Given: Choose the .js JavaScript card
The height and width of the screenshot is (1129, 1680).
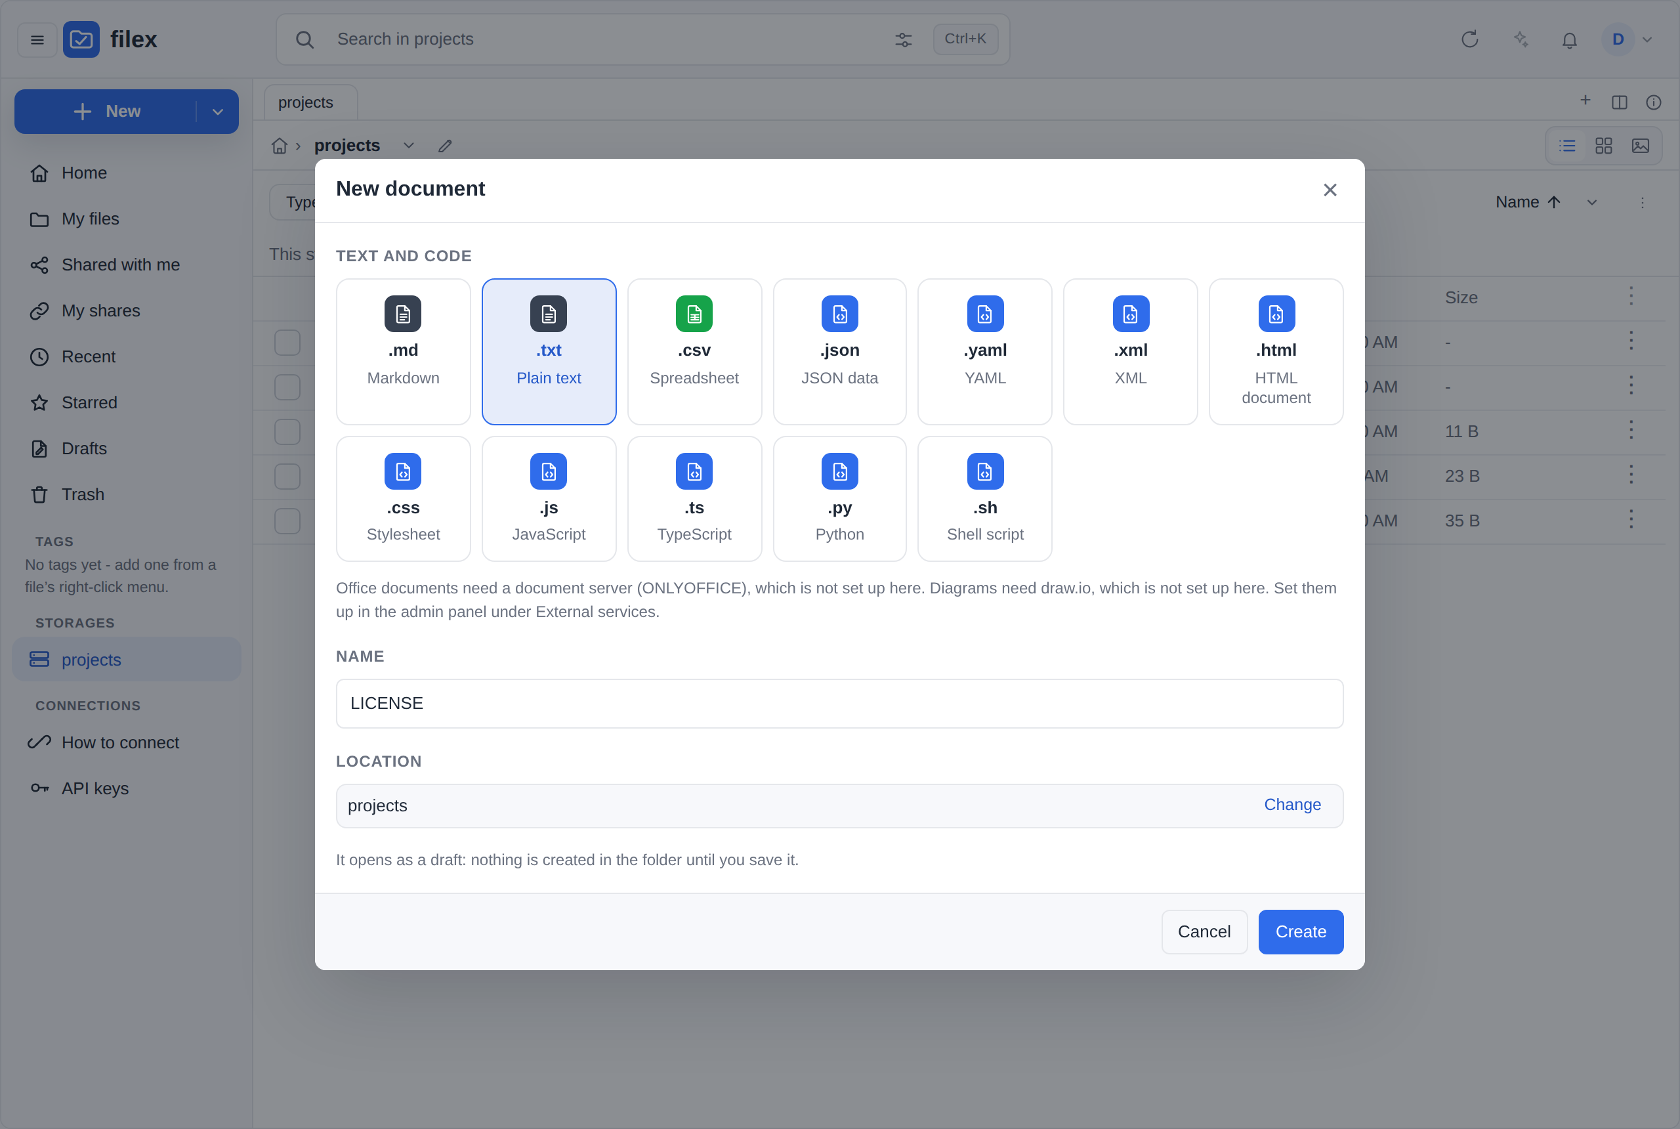Looking at the screenshot, I should pyautogui.click(x=549, y=498).
